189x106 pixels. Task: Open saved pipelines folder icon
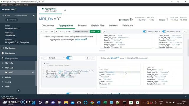coord(46,32)
